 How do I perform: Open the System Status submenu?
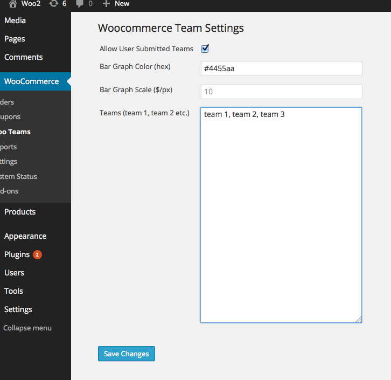(18, 176)
